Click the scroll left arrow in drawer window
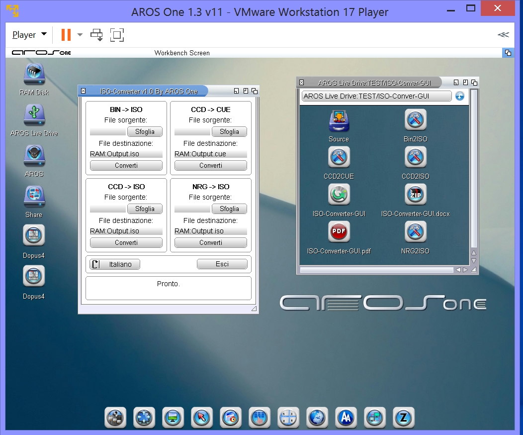 [x=458, y=270]
